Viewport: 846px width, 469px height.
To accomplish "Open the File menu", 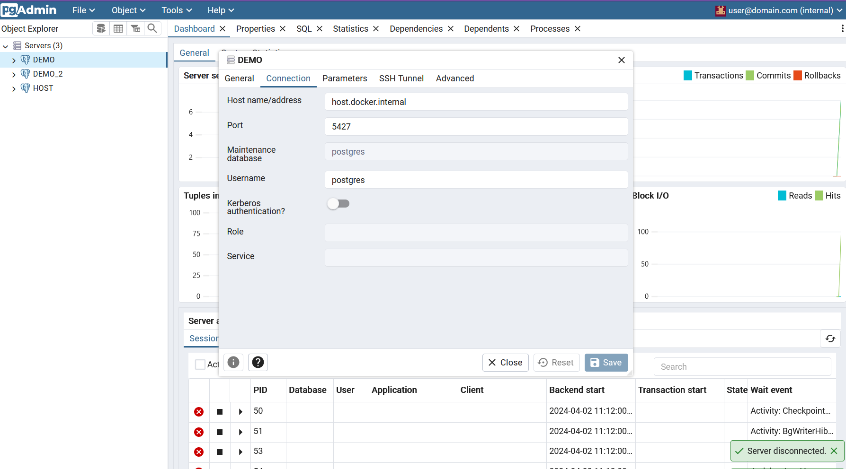I will (83, 10).
